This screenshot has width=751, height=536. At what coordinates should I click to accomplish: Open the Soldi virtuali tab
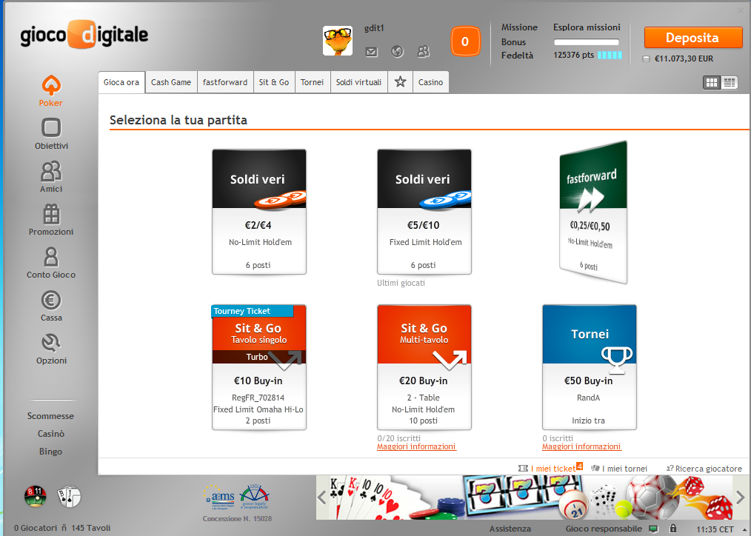coord(358,82)
